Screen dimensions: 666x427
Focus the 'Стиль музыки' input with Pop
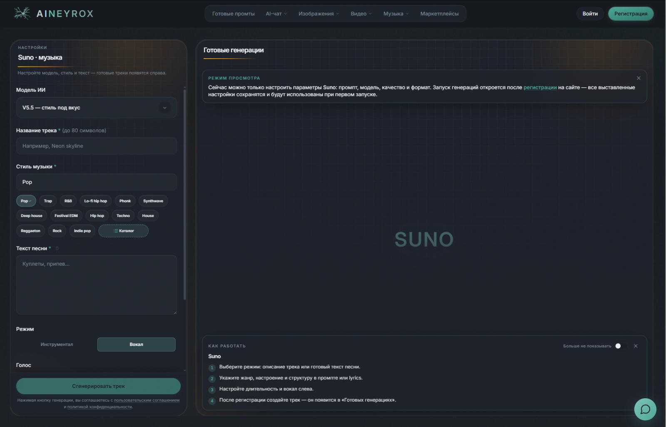97,182
